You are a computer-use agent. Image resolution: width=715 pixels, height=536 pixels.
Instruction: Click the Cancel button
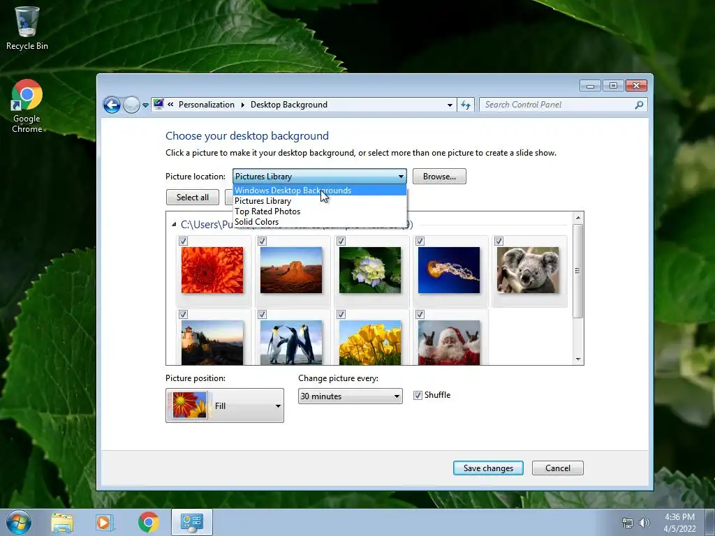[x=558, y=468]
